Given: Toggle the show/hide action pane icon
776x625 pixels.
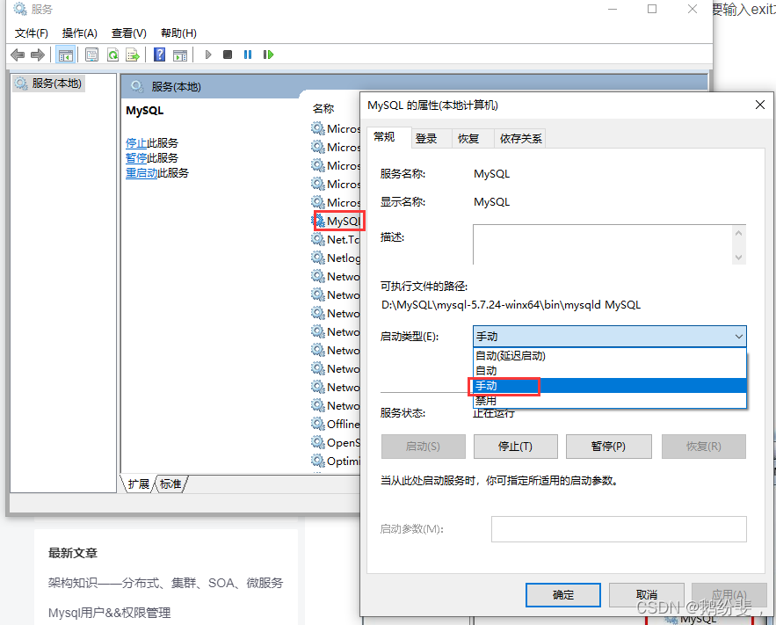Looking at the screenshot, I should [x=180, y=55].
